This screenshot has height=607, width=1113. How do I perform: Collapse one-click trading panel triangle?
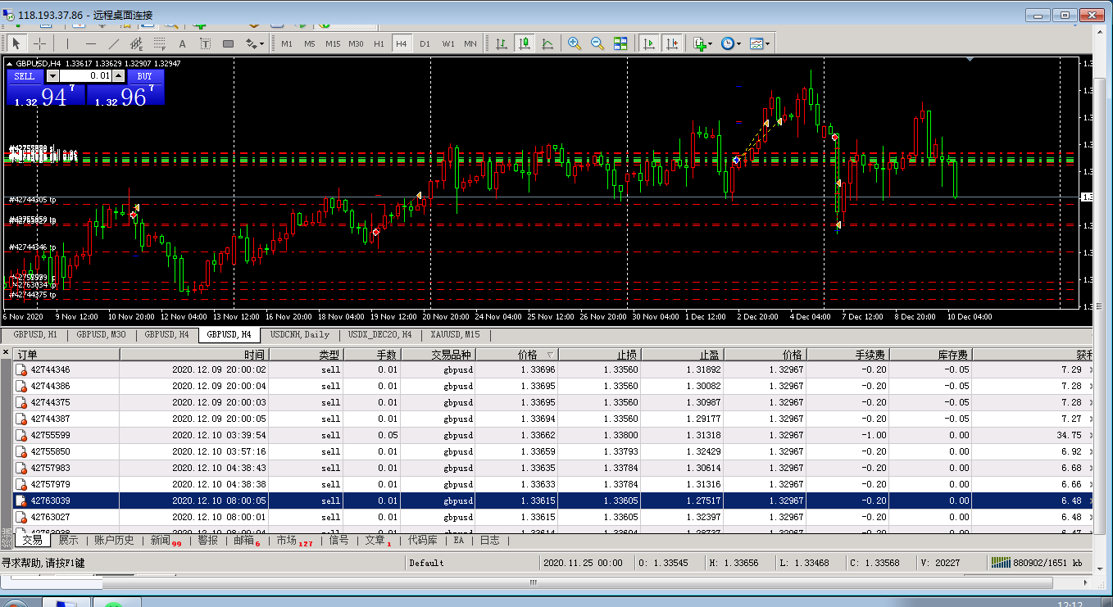[x=9, y=63]
